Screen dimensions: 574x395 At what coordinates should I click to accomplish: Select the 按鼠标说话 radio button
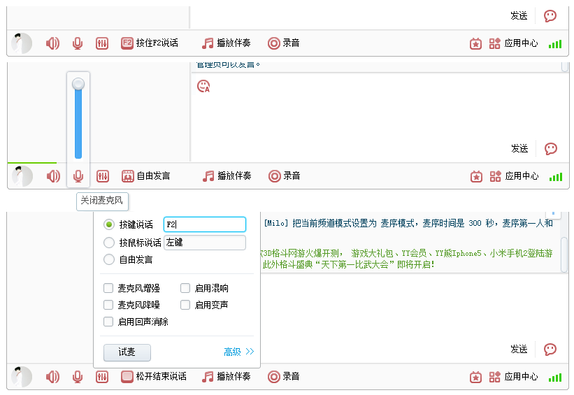pyautogui.click(x=108, y=243)
